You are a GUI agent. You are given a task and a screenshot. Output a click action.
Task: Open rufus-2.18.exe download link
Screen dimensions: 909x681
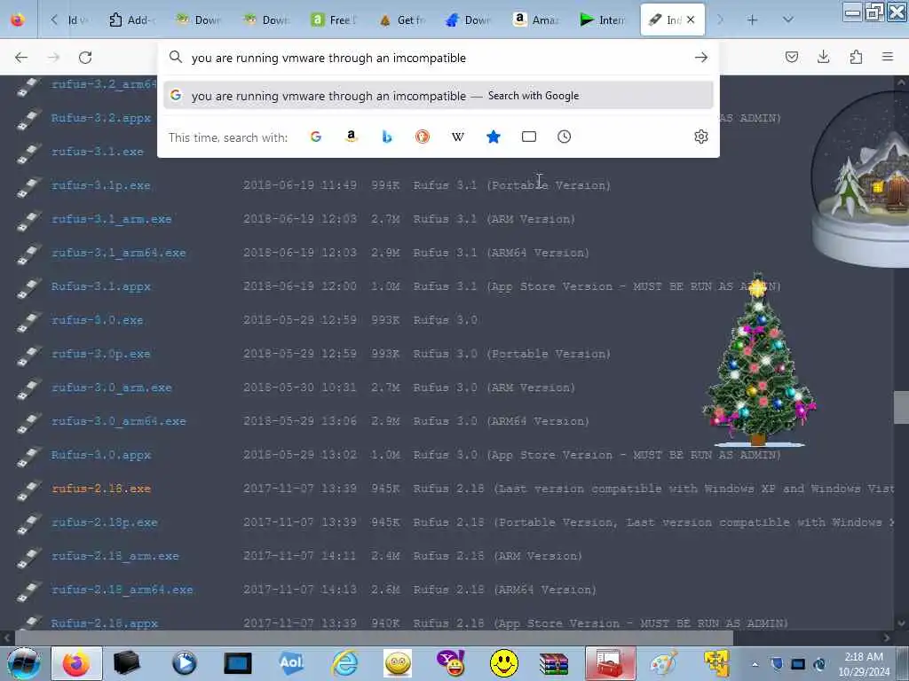pyautogui.click(x=101, y=489)
